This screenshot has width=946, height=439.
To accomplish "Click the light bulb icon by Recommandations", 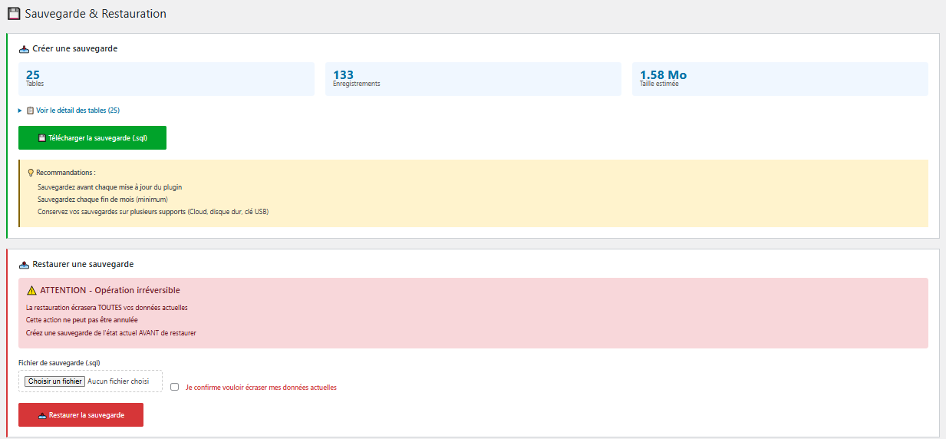I will click(x=30, y=173).
